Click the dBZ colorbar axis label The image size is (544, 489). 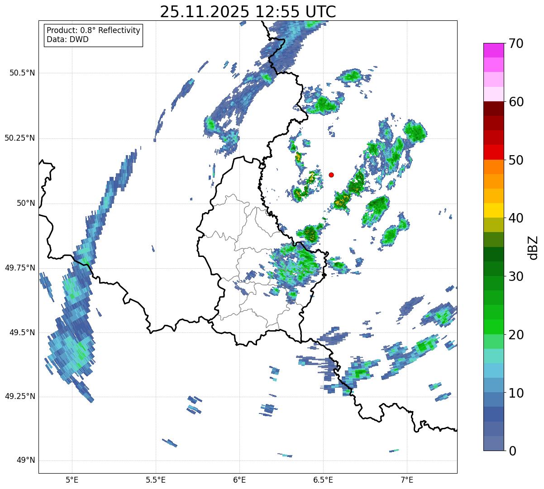tap(533, 247)
